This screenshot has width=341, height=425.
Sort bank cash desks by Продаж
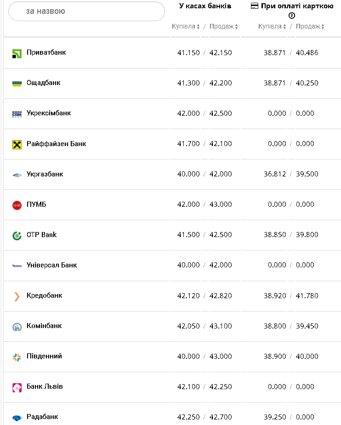coord(224,27)
